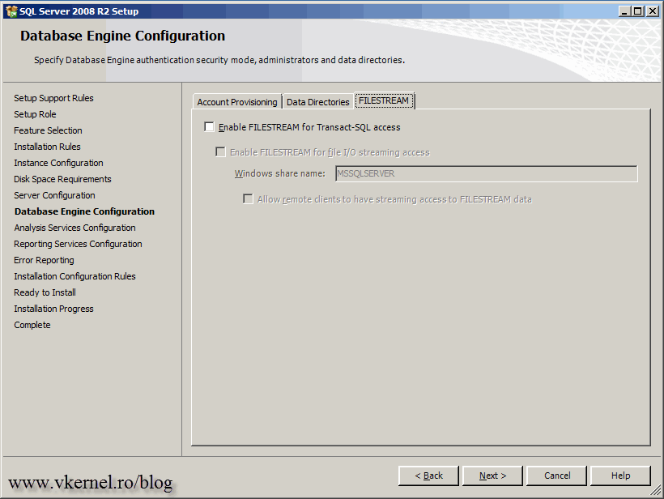664x499 pixels.
Task: Click the bold Database Engine Configuration step
Action: [85, 211]
